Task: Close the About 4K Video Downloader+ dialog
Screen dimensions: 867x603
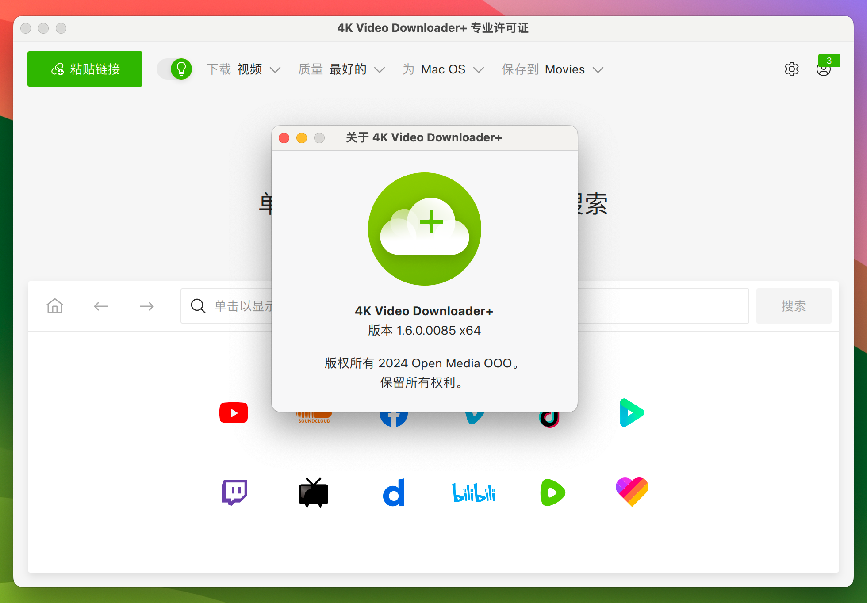Action: pyautogui.click(x=284, y=138)
